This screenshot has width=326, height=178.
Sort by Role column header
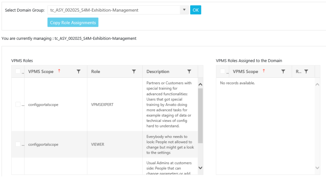[x=96, y=72]
